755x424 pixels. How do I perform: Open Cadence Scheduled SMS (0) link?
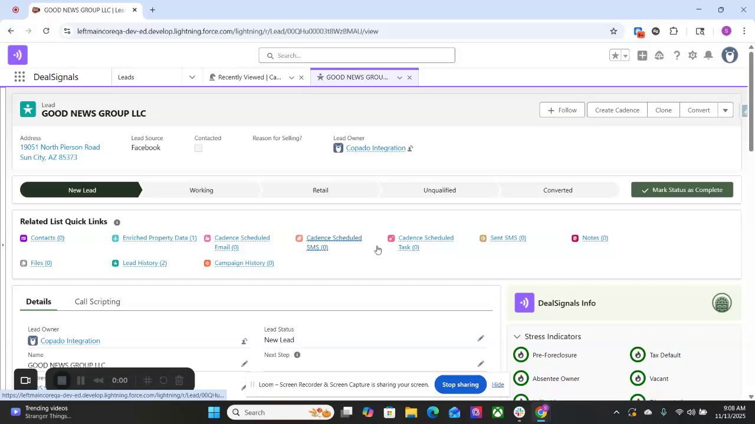(x=334, y=243)
